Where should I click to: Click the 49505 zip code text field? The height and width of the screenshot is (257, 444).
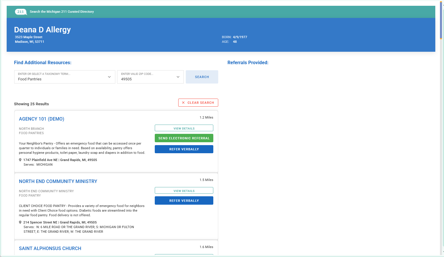pyautogui.click(x=146, y=79)
